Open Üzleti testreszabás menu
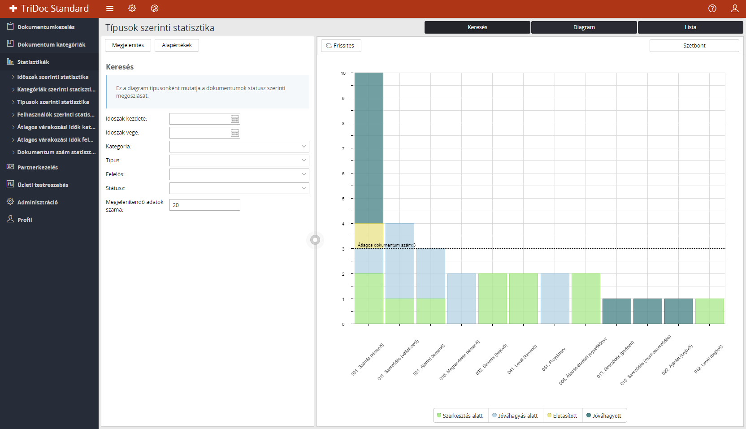 click(49, 185)
